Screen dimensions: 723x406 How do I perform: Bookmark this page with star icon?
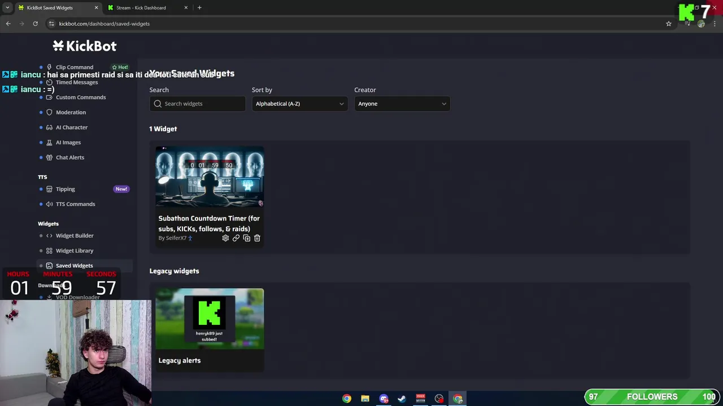pyautogui.click(x=669, y=24)
